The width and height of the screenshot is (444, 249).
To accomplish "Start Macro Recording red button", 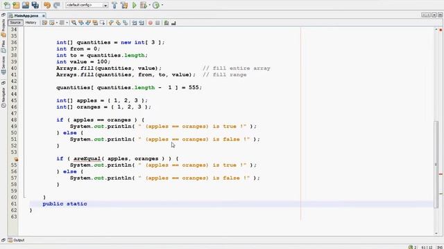I will tap(151, 23).
